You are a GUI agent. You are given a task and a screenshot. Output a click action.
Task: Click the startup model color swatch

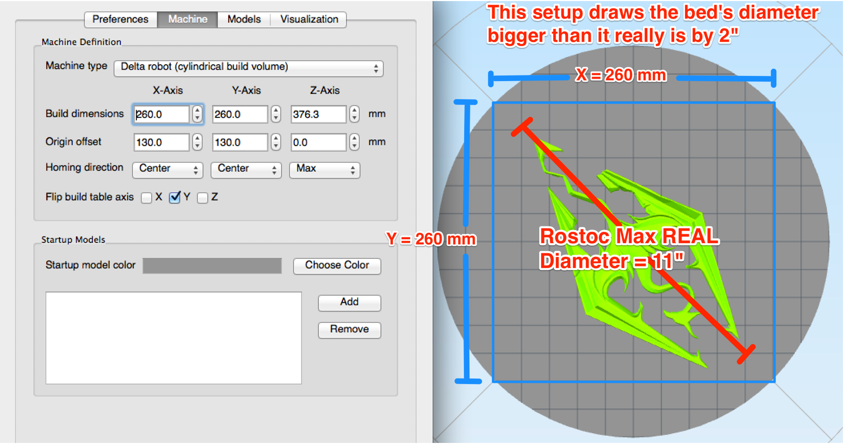(x=212, y=266)
